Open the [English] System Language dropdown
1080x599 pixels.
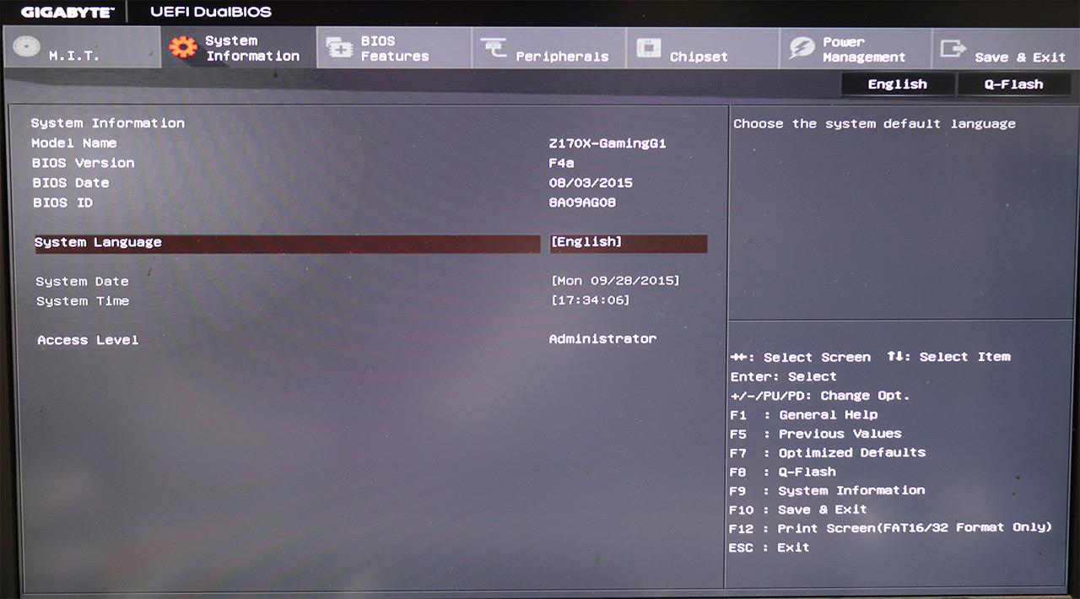tap(629, 243)
